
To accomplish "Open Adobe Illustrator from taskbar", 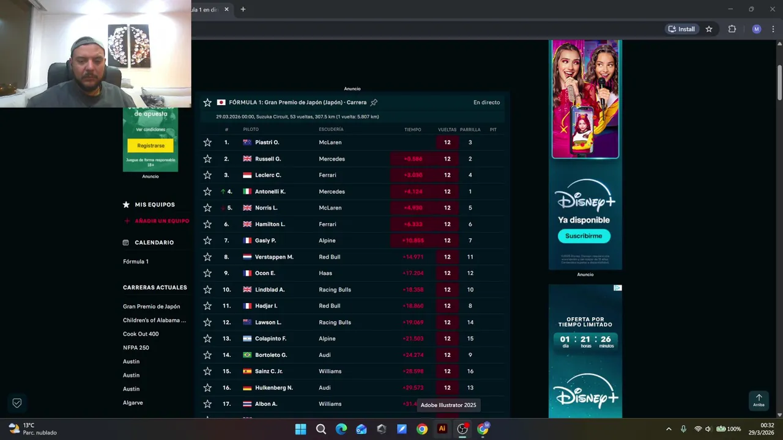I will tap(442, 429).
